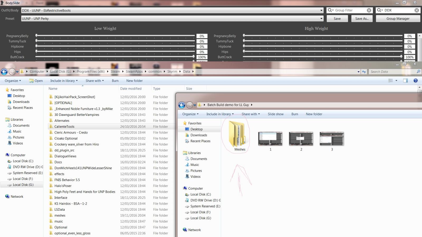This screenshot has height=237, width=422.
Task: Refresh the Data folder with the refresh icon
Action: coord(364,71)
